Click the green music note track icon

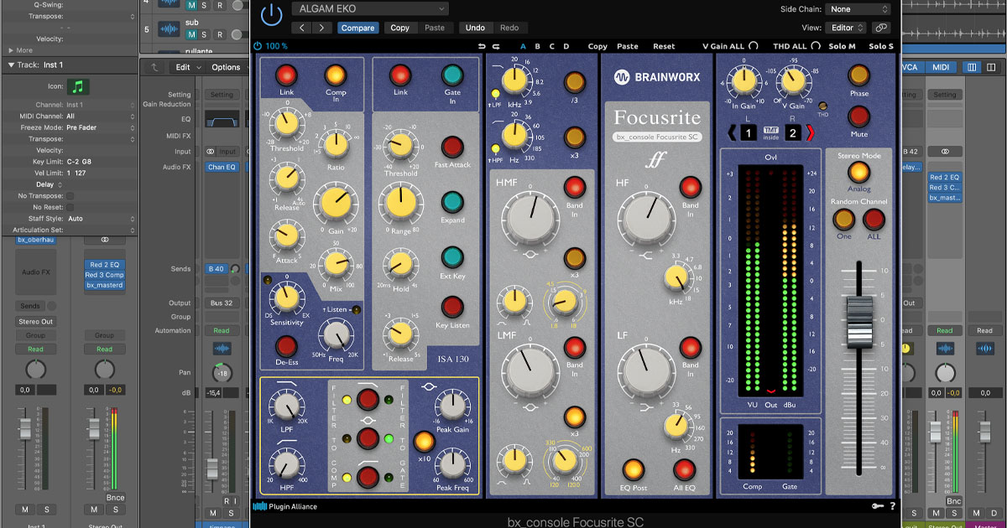click(79, 86)
